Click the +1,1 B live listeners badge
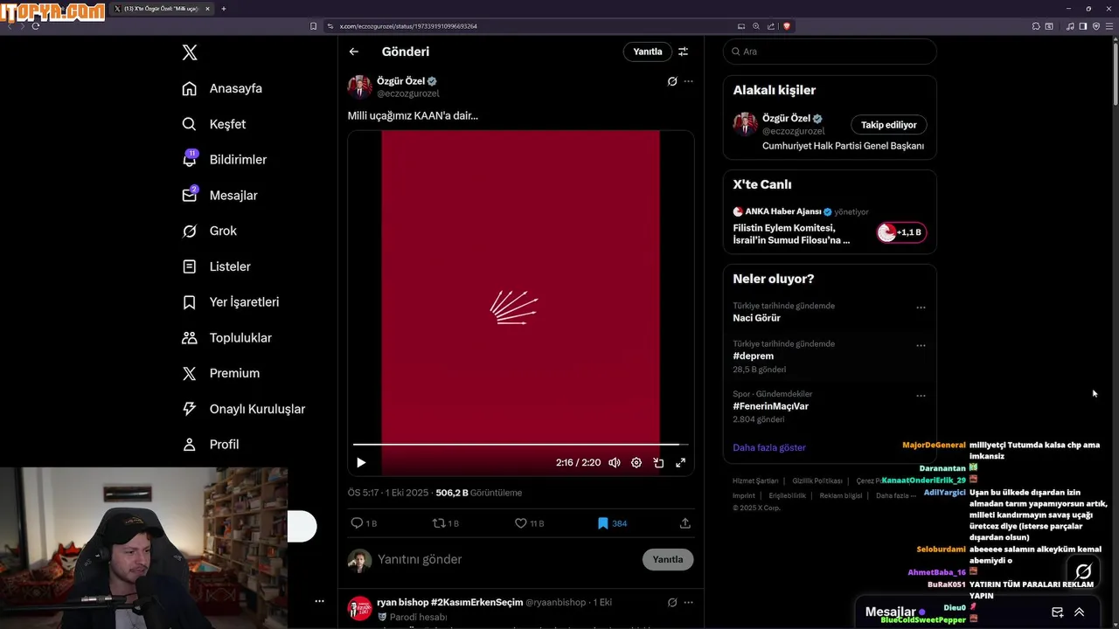Image resolution: width=1119 pixels, height=629 pixels. tap(901, 232)
